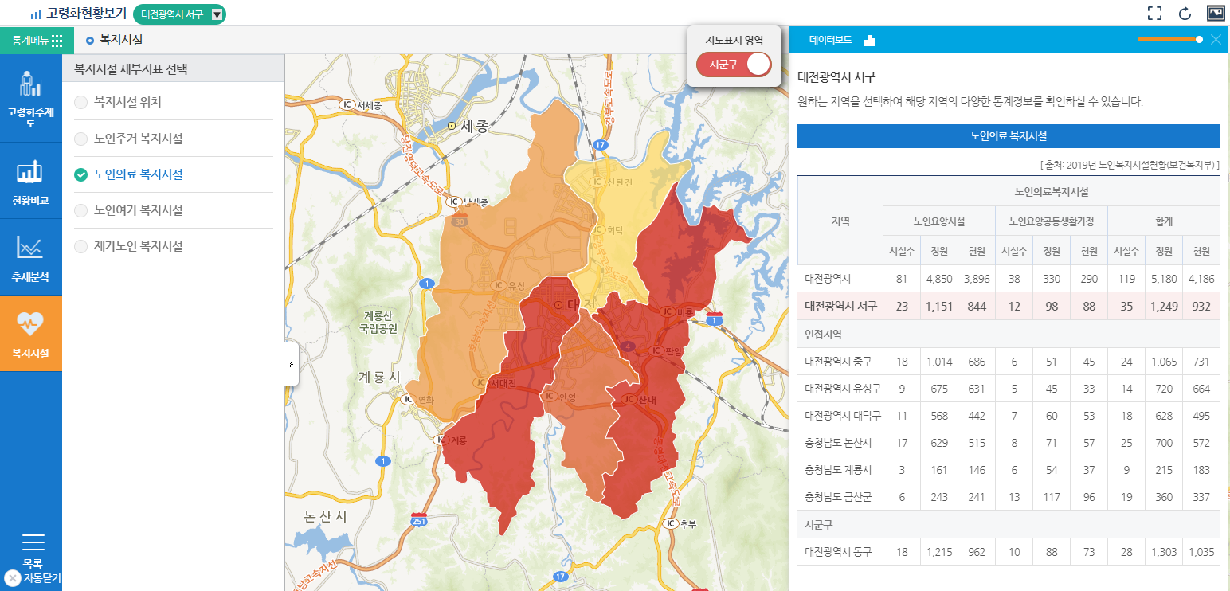The image size is (1230, 591).
Task: Select 복지시설 위치 radio option
Action: (81, 102)
